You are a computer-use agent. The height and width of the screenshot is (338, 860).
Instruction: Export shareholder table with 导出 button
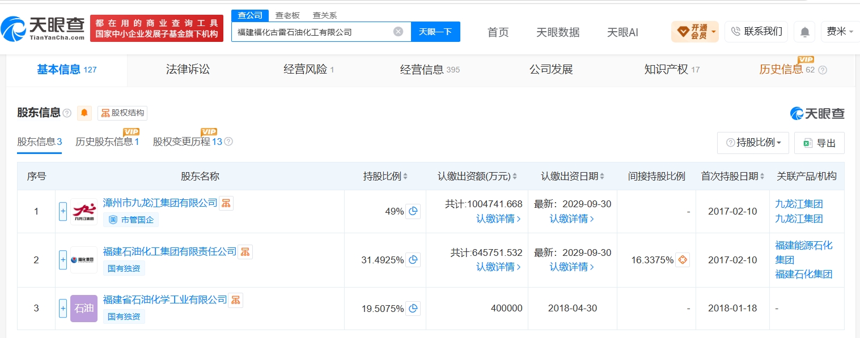[x=819, y=143]
